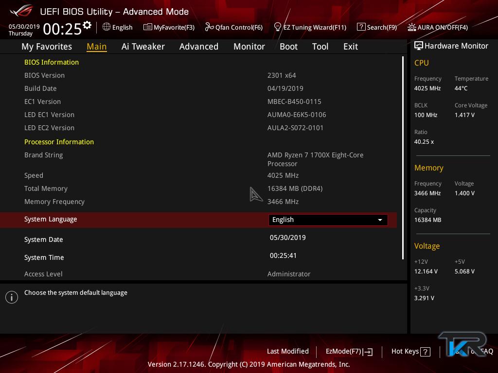Click the System Time label

point(44,257)
